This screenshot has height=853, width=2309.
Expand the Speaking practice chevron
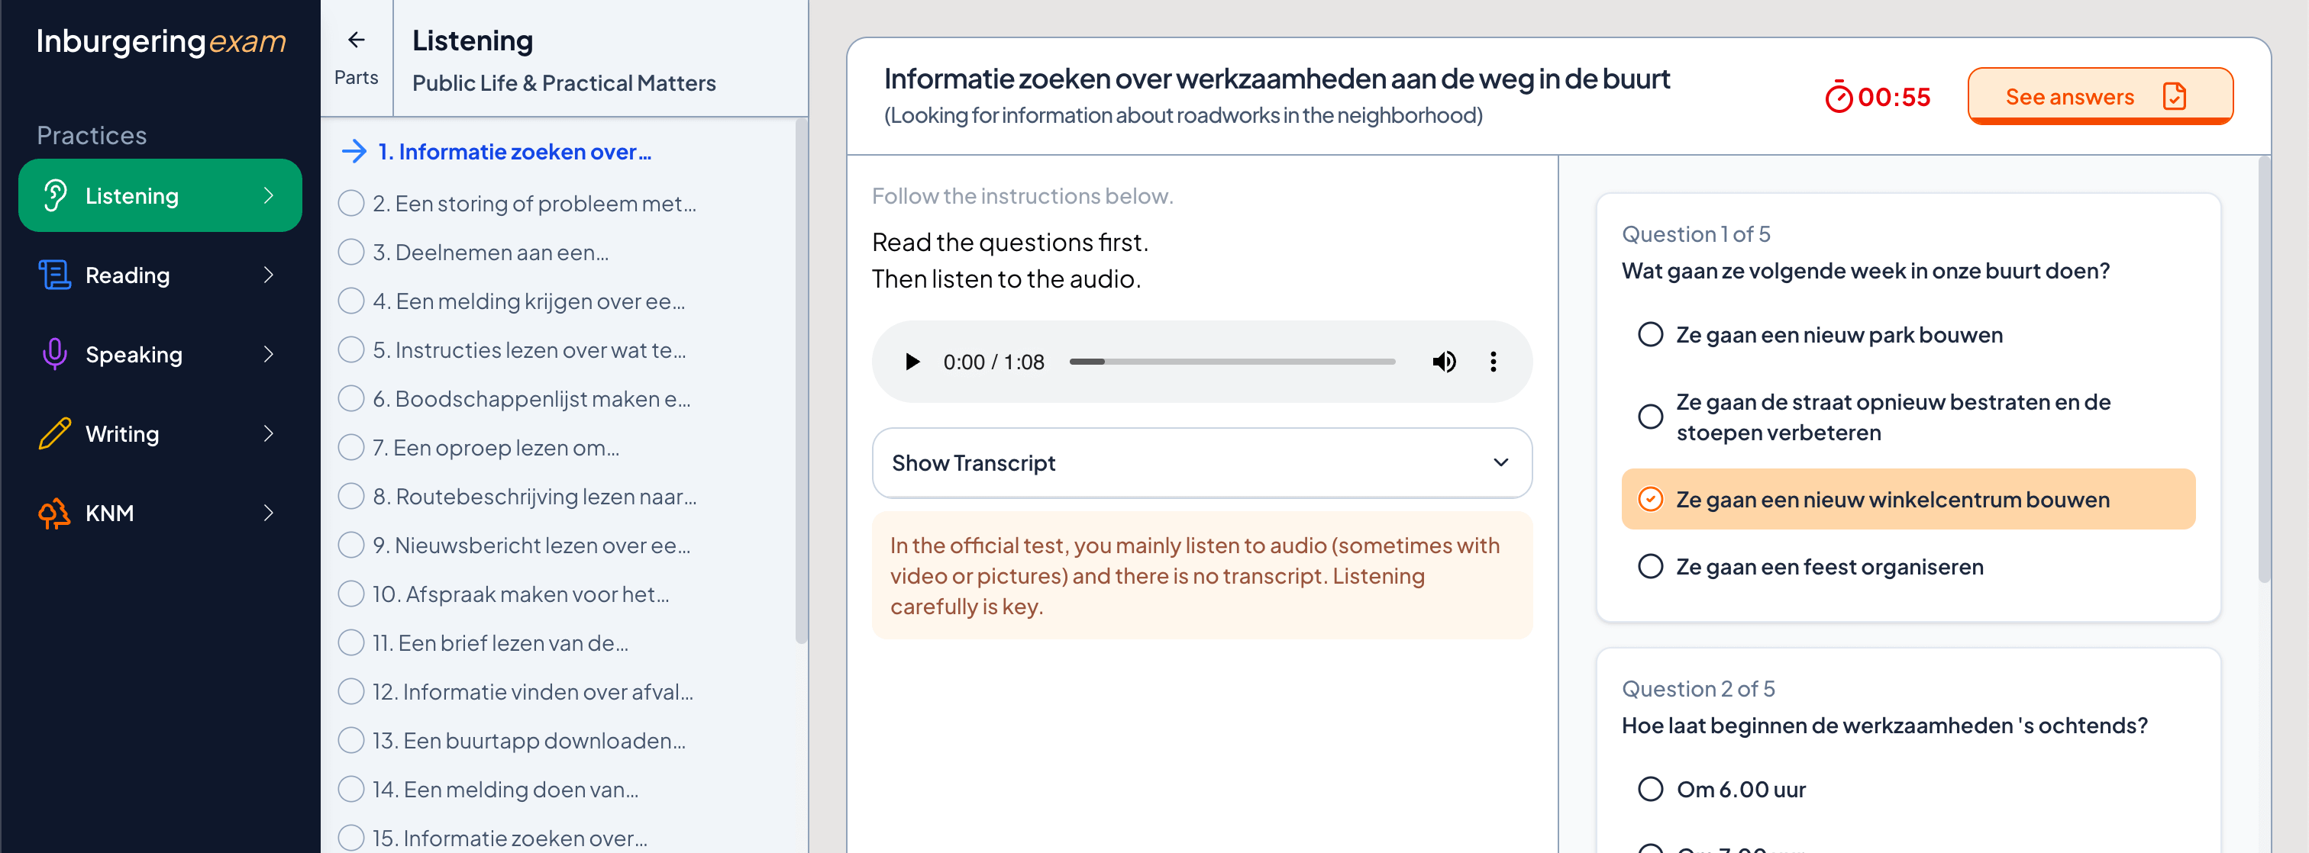[x=268, y=354]
